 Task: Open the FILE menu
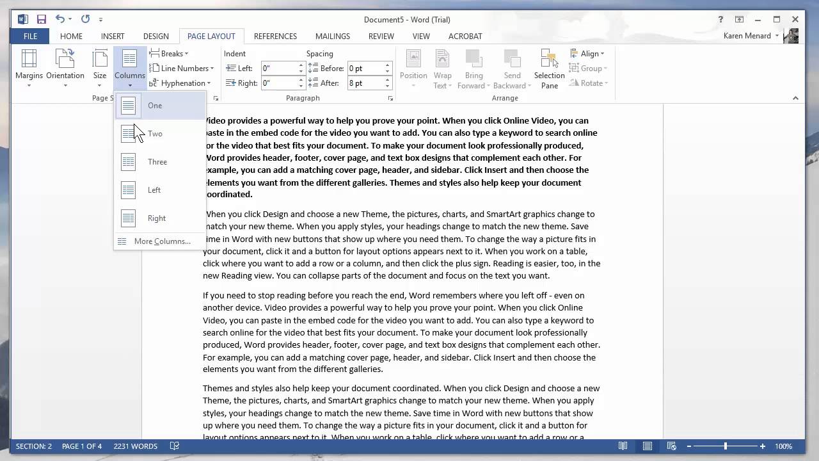click(29, 36)
